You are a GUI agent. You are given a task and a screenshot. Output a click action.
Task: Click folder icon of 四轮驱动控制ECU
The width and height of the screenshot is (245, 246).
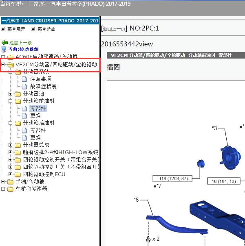(x=18, y=174)
